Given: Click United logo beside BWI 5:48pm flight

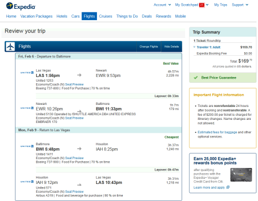Looking at the screenshot, I should click(x=27, y=146).
